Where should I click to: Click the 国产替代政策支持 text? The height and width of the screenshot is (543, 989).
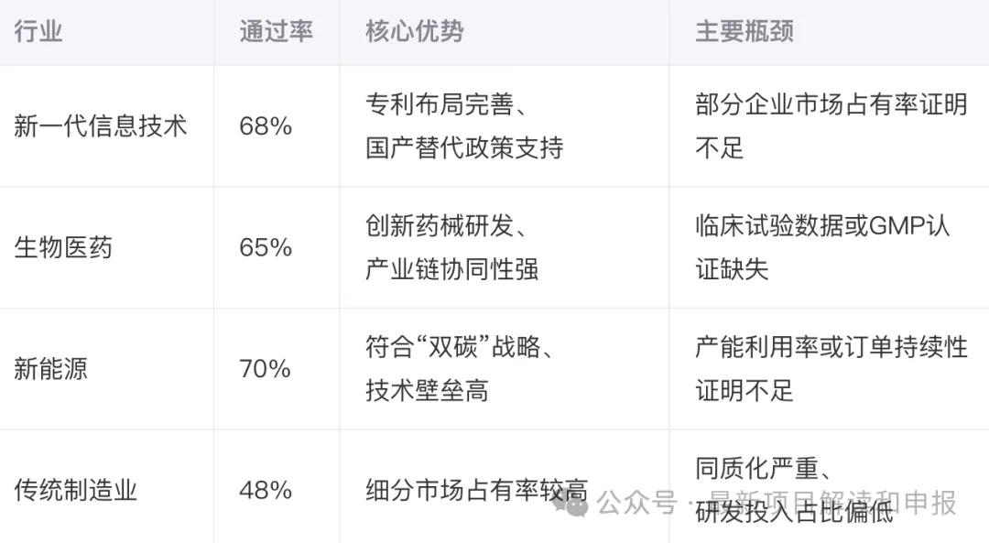click(x=464, y=148)
